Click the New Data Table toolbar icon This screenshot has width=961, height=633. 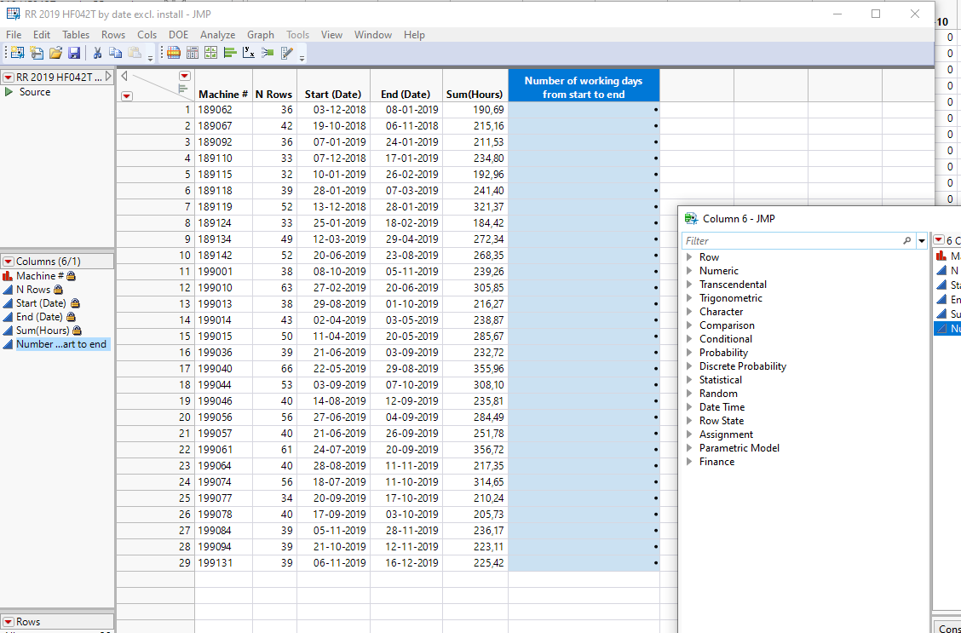[x=18, y=53]
